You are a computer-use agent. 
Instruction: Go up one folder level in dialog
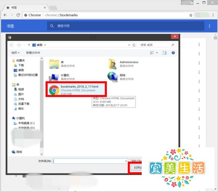(29, 45)
